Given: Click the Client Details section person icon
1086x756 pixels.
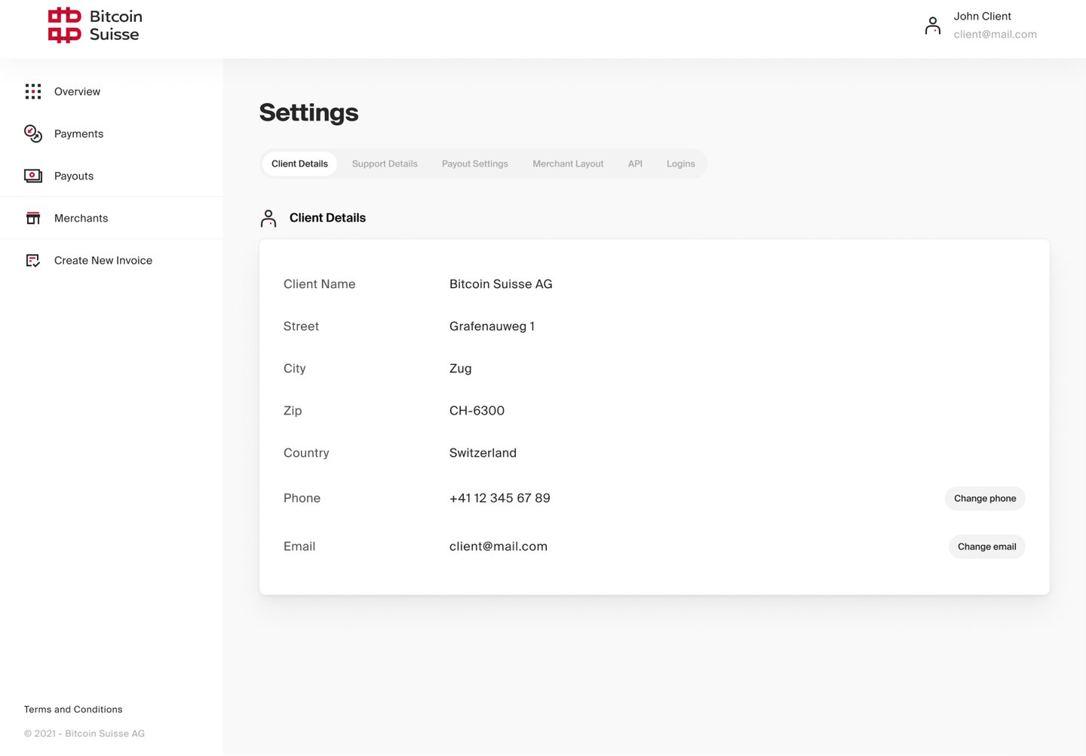Looking at the screenshot, I should [268, 219].
